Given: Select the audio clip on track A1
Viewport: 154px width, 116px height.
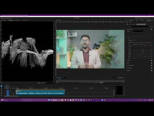Looking at the screenshot, I should tap(40, 94).
